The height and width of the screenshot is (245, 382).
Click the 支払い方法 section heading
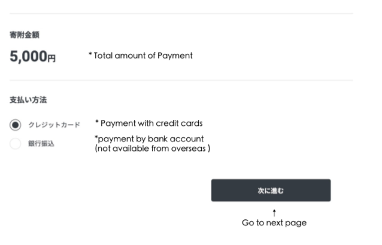pyautogui.click(x=28, y=100)
